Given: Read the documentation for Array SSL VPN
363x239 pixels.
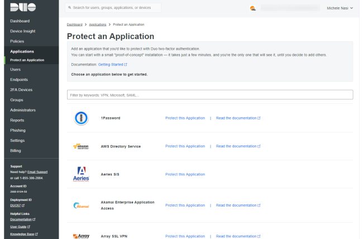Looking at the screenshot, I should pos(238,236).
